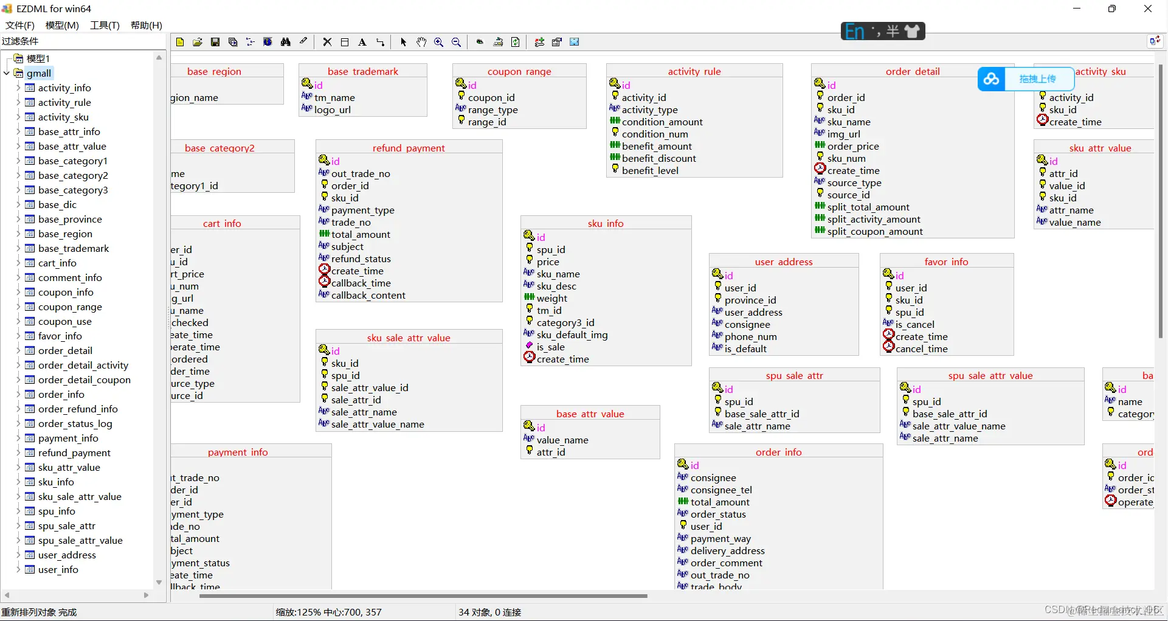Click the eye preview toolbar icon
The width and height of the screenshot is (1168, 621).
[x=480, y=42]
